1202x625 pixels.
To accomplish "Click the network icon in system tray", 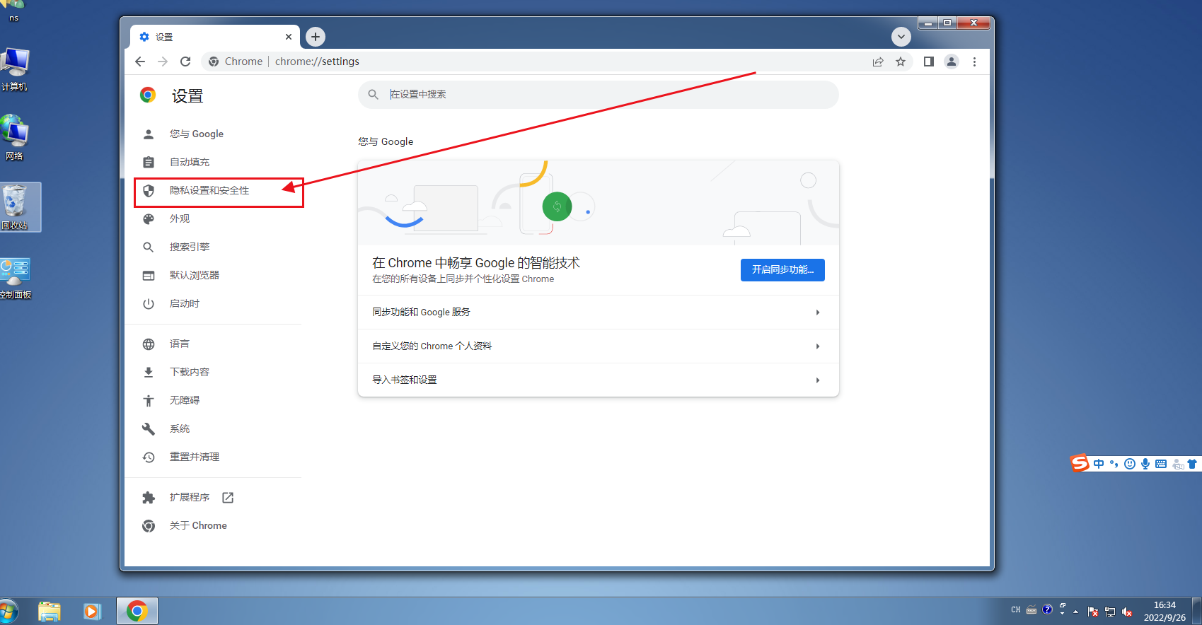I will tap(1110, 612).
